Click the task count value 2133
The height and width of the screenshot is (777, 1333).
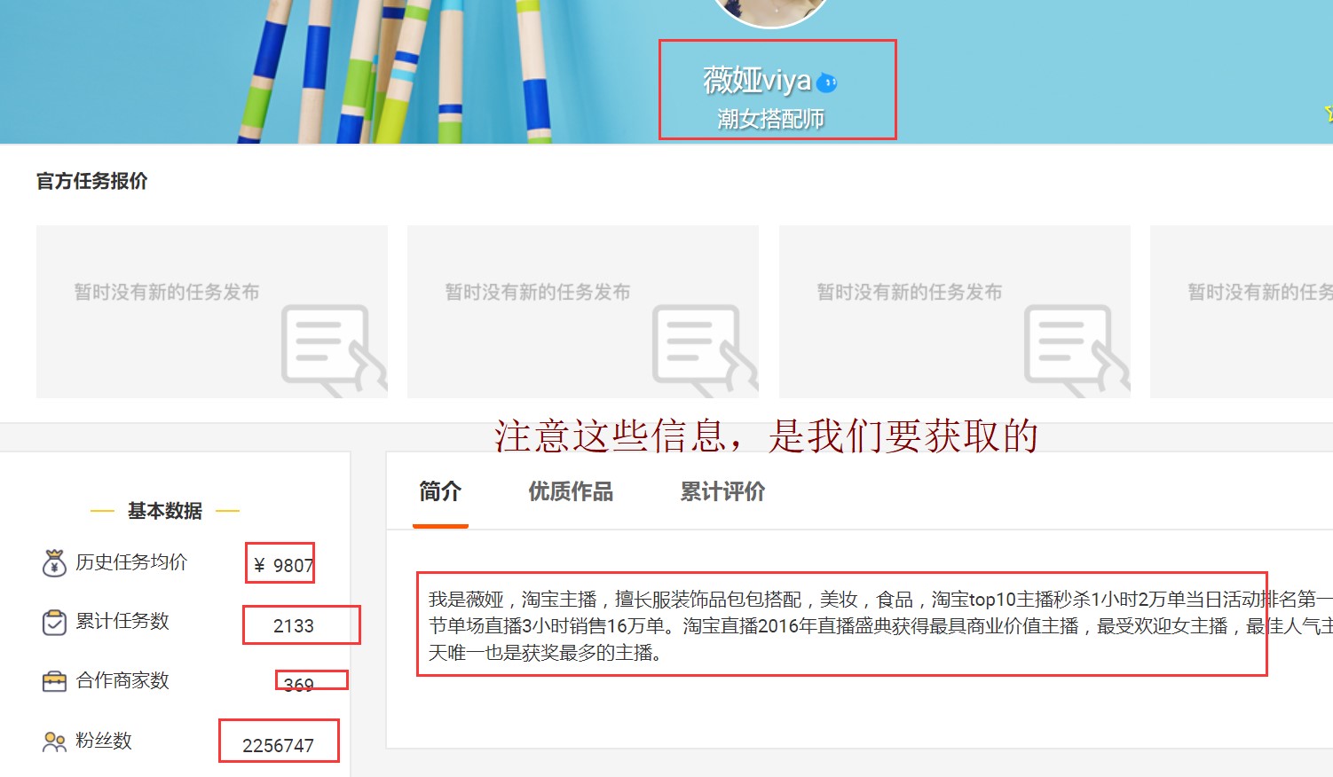coord(294,626)
